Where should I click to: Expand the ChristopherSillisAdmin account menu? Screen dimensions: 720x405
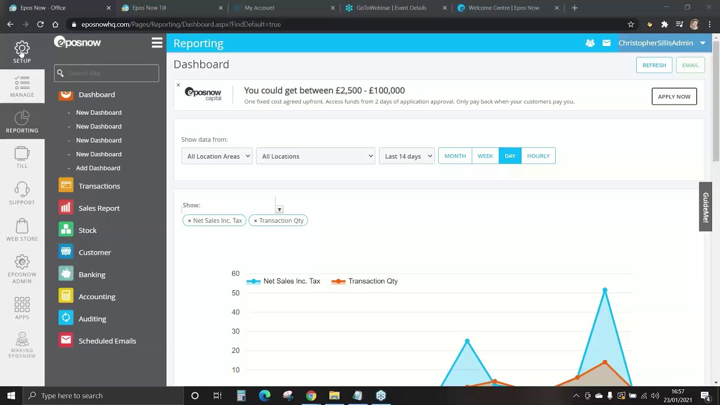pyautogui.click(x=661, y=43)
